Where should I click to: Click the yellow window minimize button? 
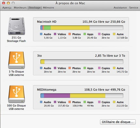(x=8, y=3)
